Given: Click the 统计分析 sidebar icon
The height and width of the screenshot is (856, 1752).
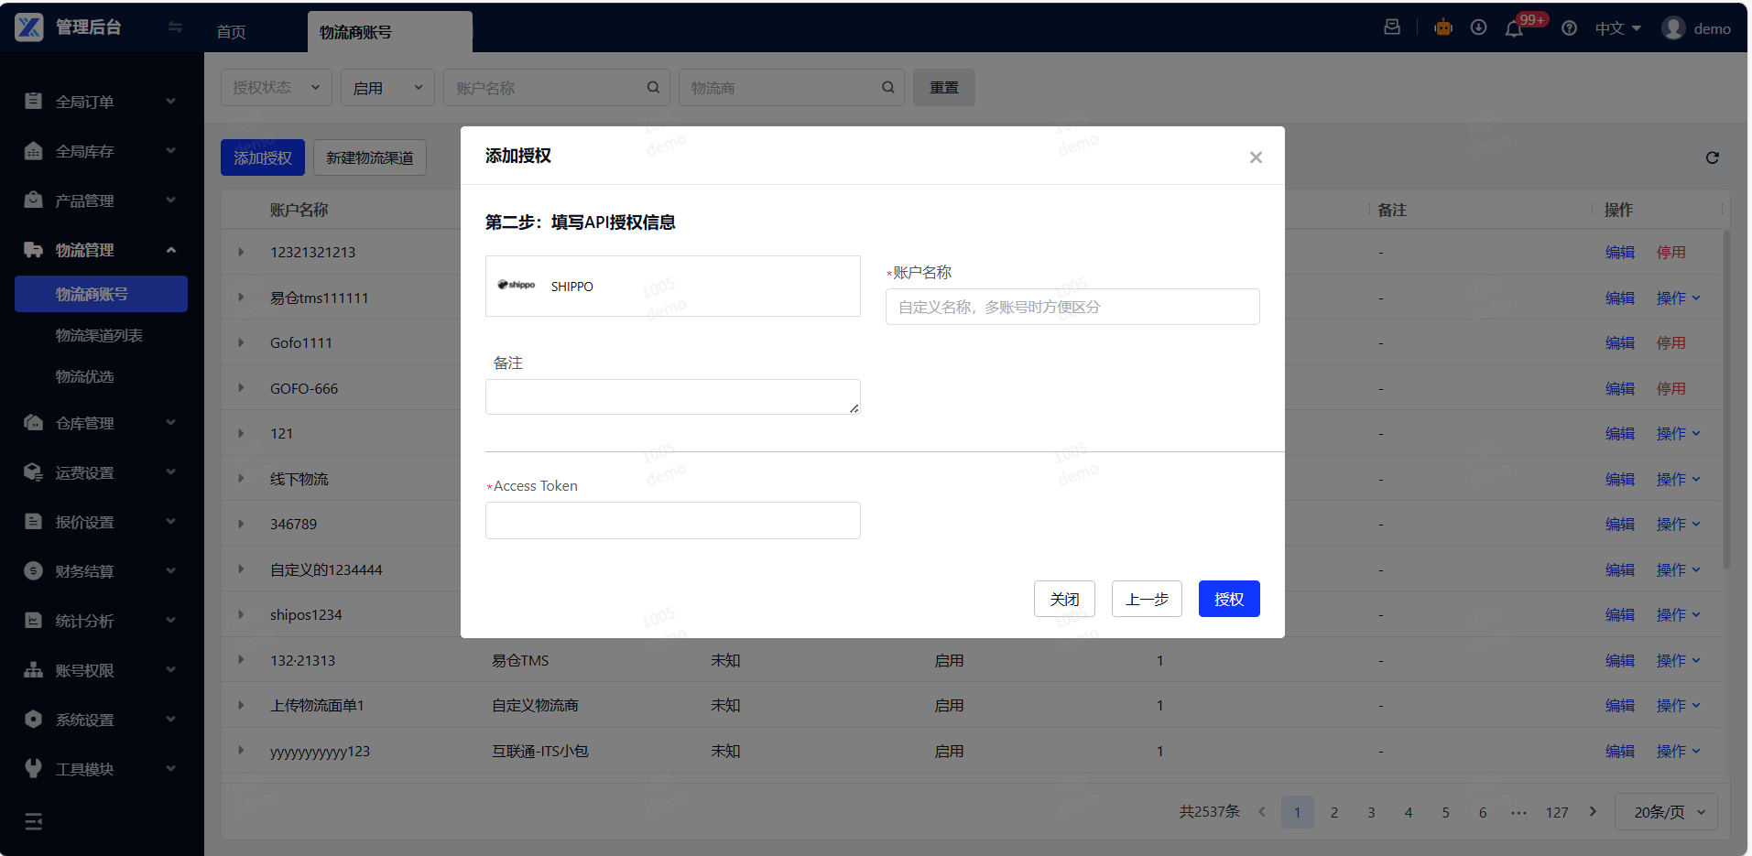Looking at the screenshot, I should [x=33, y=621].
